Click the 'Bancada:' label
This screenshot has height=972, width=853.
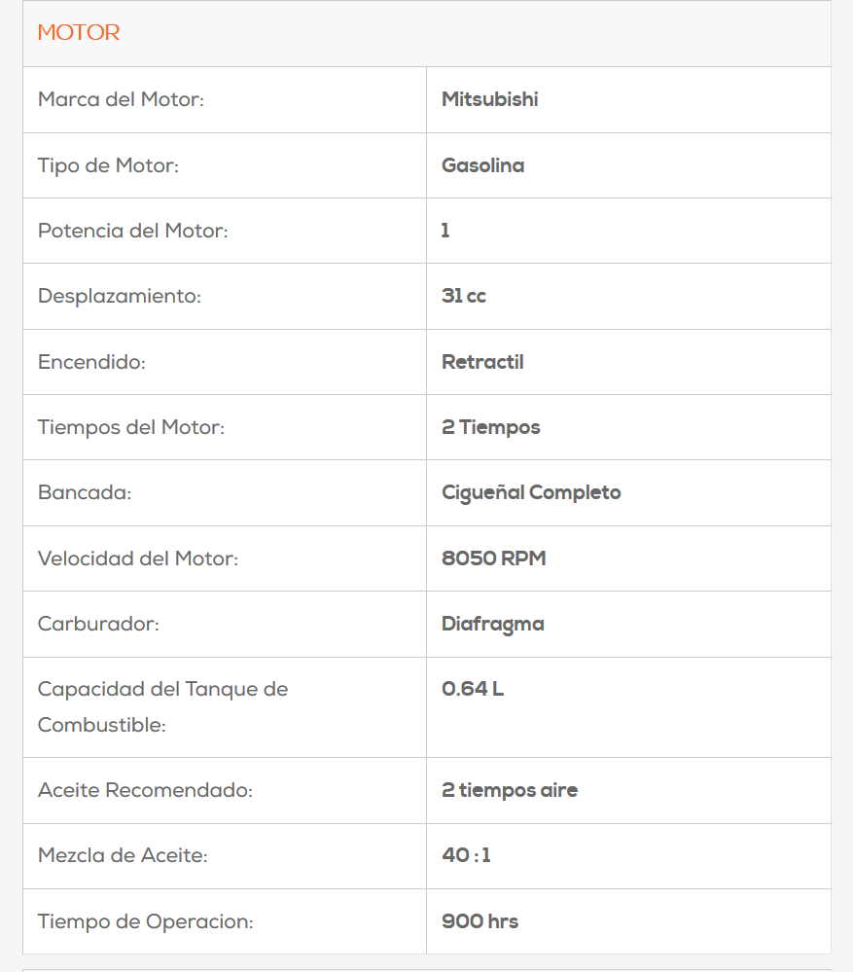tap(84, 492)
